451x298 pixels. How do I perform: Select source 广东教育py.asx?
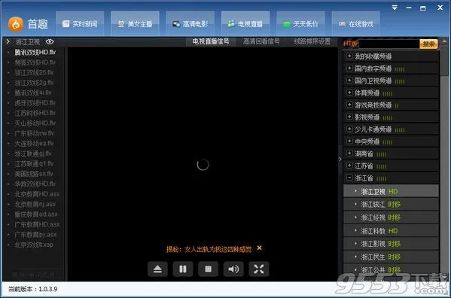click(35, 235)
